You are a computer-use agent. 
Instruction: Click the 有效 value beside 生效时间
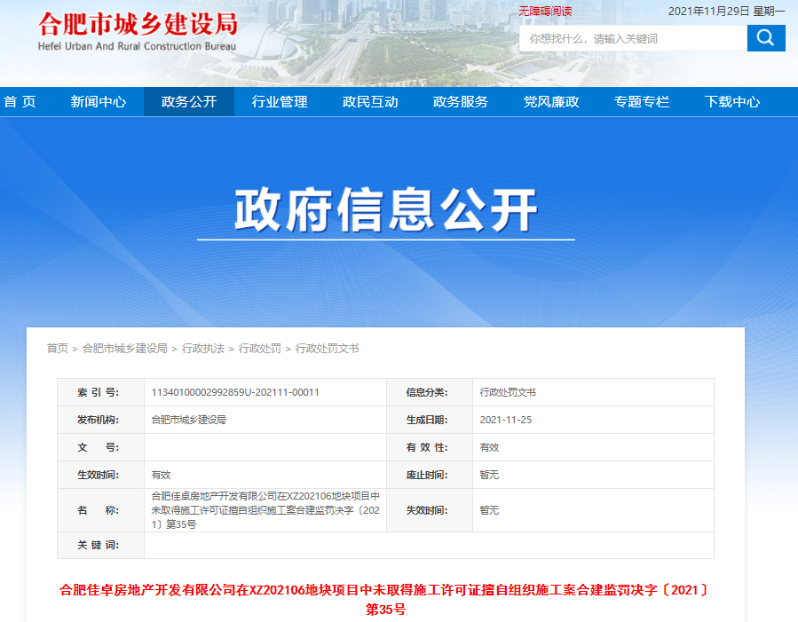coord(161,475)
